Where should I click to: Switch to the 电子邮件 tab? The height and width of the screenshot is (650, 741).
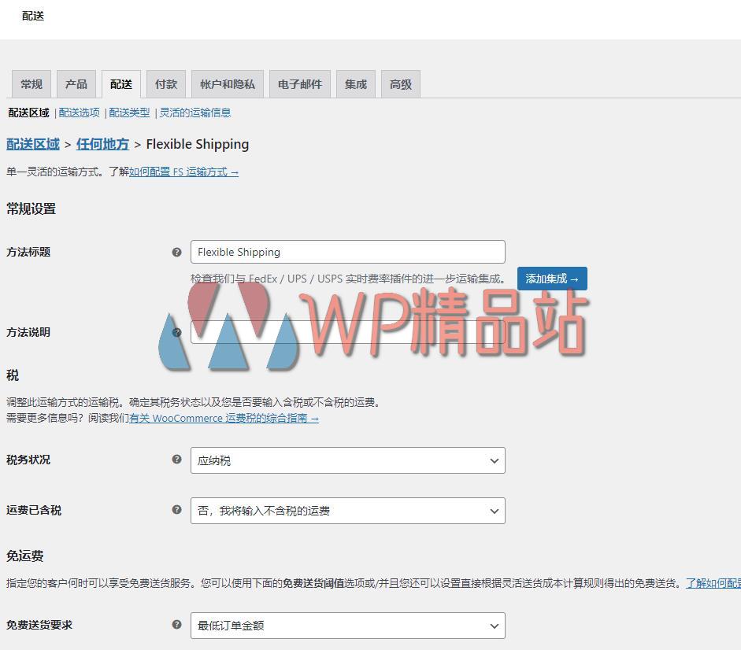coord(299,83)
